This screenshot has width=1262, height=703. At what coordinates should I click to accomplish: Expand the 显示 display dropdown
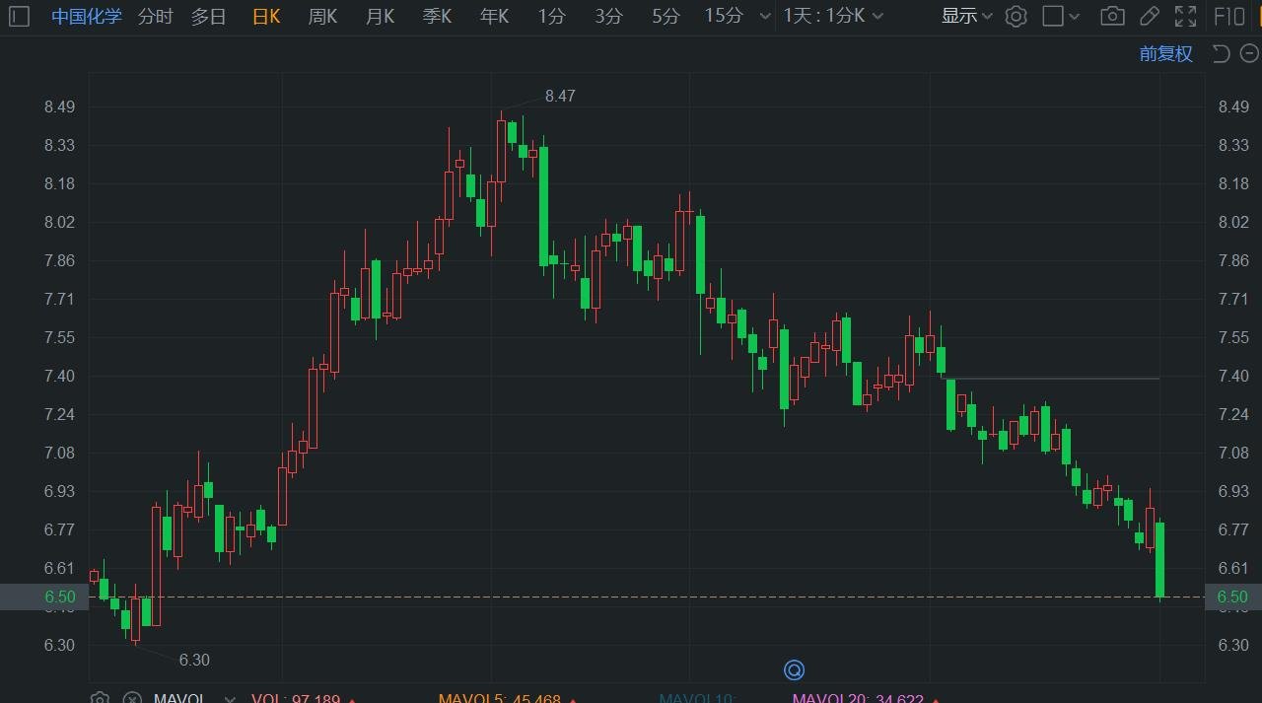966,16
